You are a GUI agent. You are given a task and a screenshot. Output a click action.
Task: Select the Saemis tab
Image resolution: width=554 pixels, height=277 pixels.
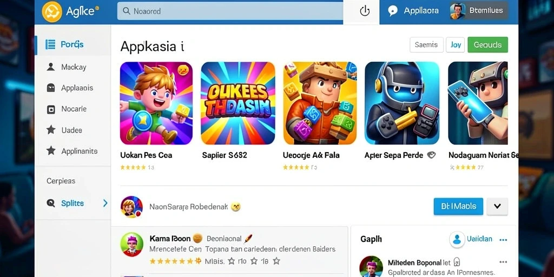(x=426, y=45)
